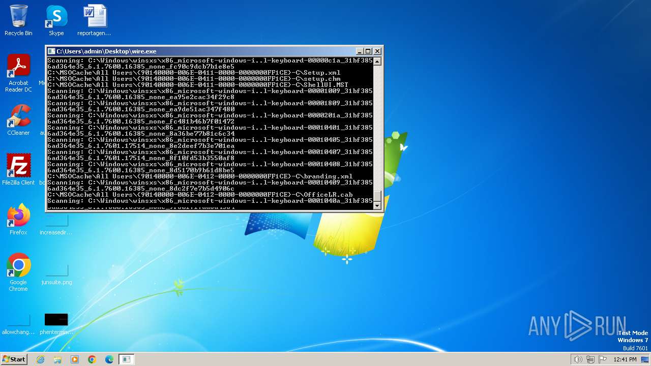Click the console vertical scrollbar thumb

click(377, 196)
